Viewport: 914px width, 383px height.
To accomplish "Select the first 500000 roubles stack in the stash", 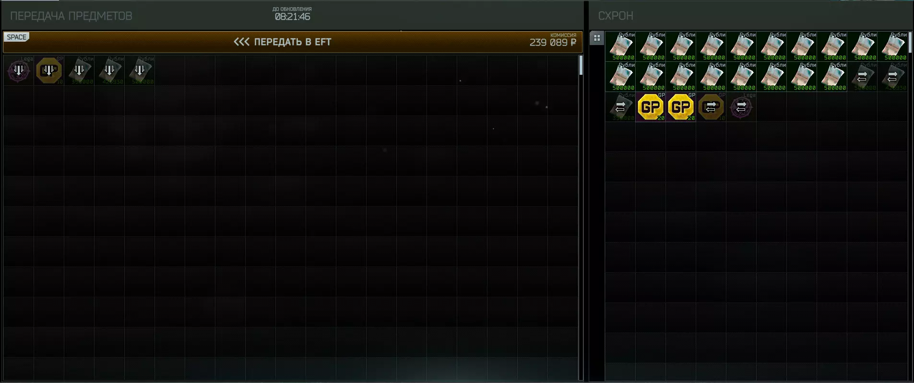I will 620,46.
